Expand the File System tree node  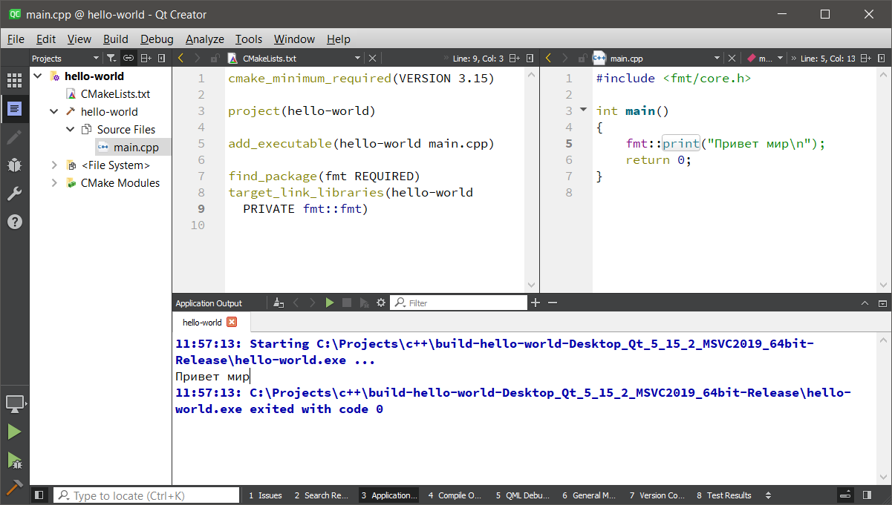tap(53, 165)
